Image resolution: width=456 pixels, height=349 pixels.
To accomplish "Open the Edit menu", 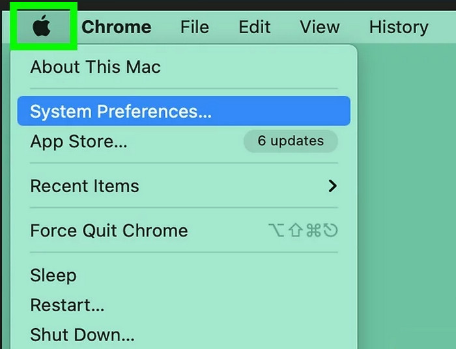I will tap(255, 27).
